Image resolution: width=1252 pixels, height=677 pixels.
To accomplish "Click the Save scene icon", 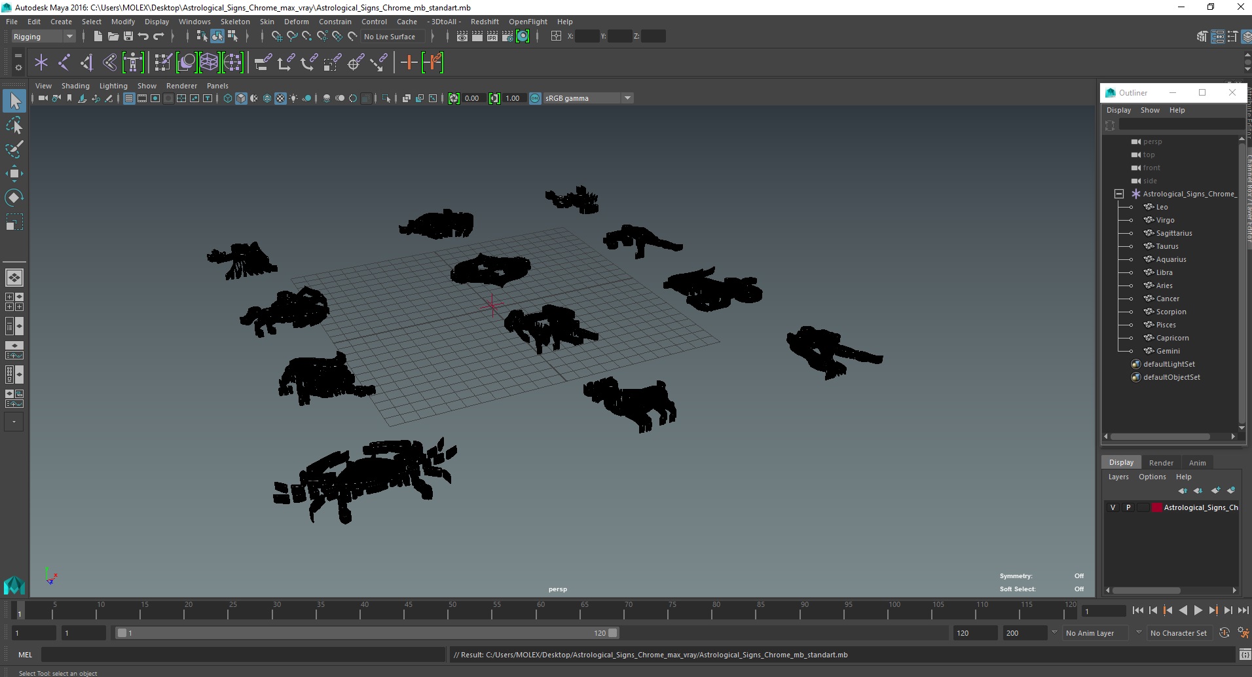I will click(128, 37).
